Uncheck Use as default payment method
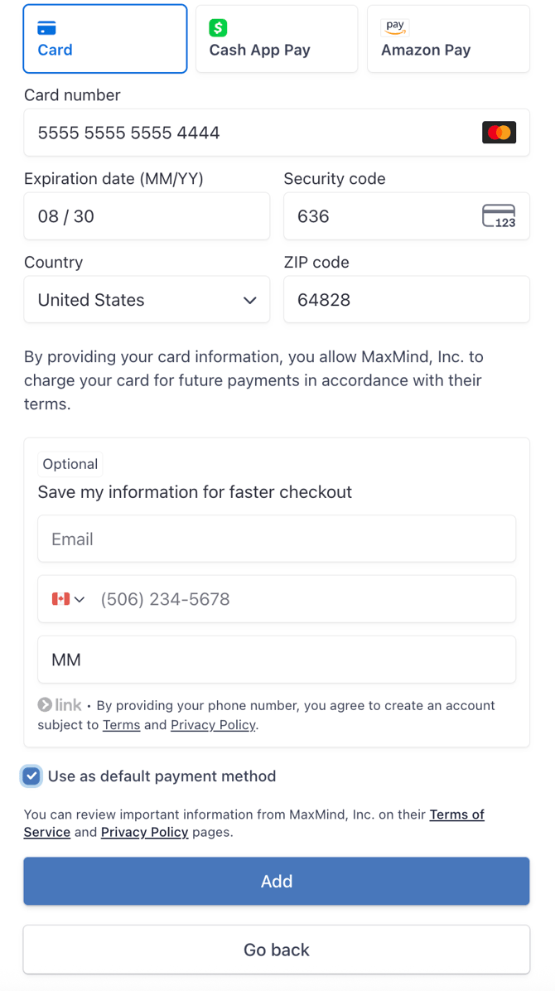This screenshot has height=991, width=555. coord(31,776)
